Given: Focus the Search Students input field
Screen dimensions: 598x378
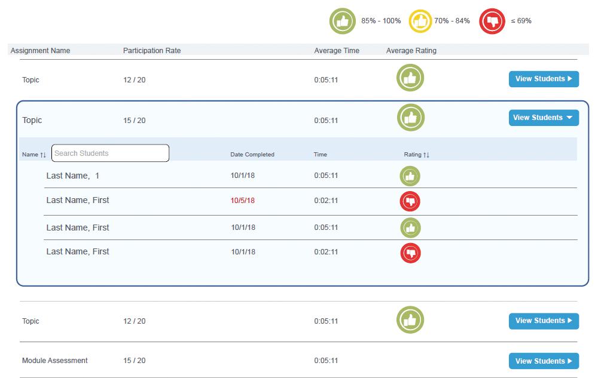Looking at the screenshot, I should [x=110, y=153].
